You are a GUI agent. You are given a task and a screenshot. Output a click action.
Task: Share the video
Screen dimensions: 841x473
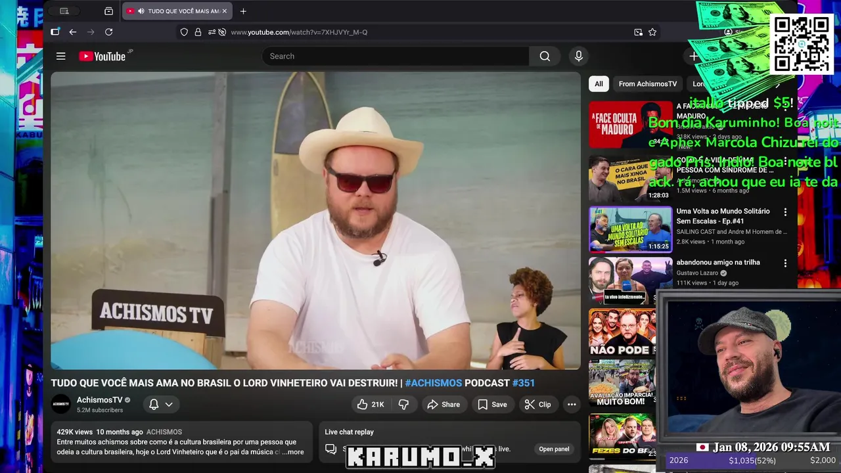443,405
